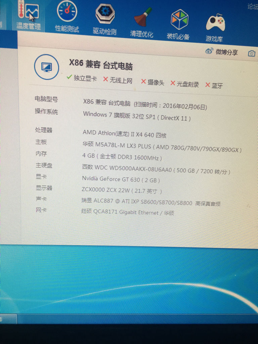Click ZCX0000 ZCX 22W monitor value
The height and width of the screenshot is (344, 258).
[x=122, y=190]
